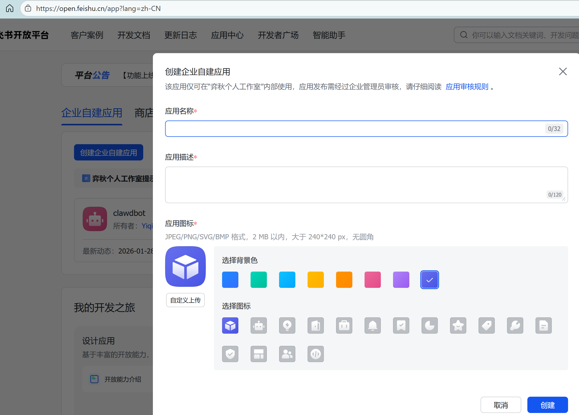Select the briefcase app icon

[344, 325]
